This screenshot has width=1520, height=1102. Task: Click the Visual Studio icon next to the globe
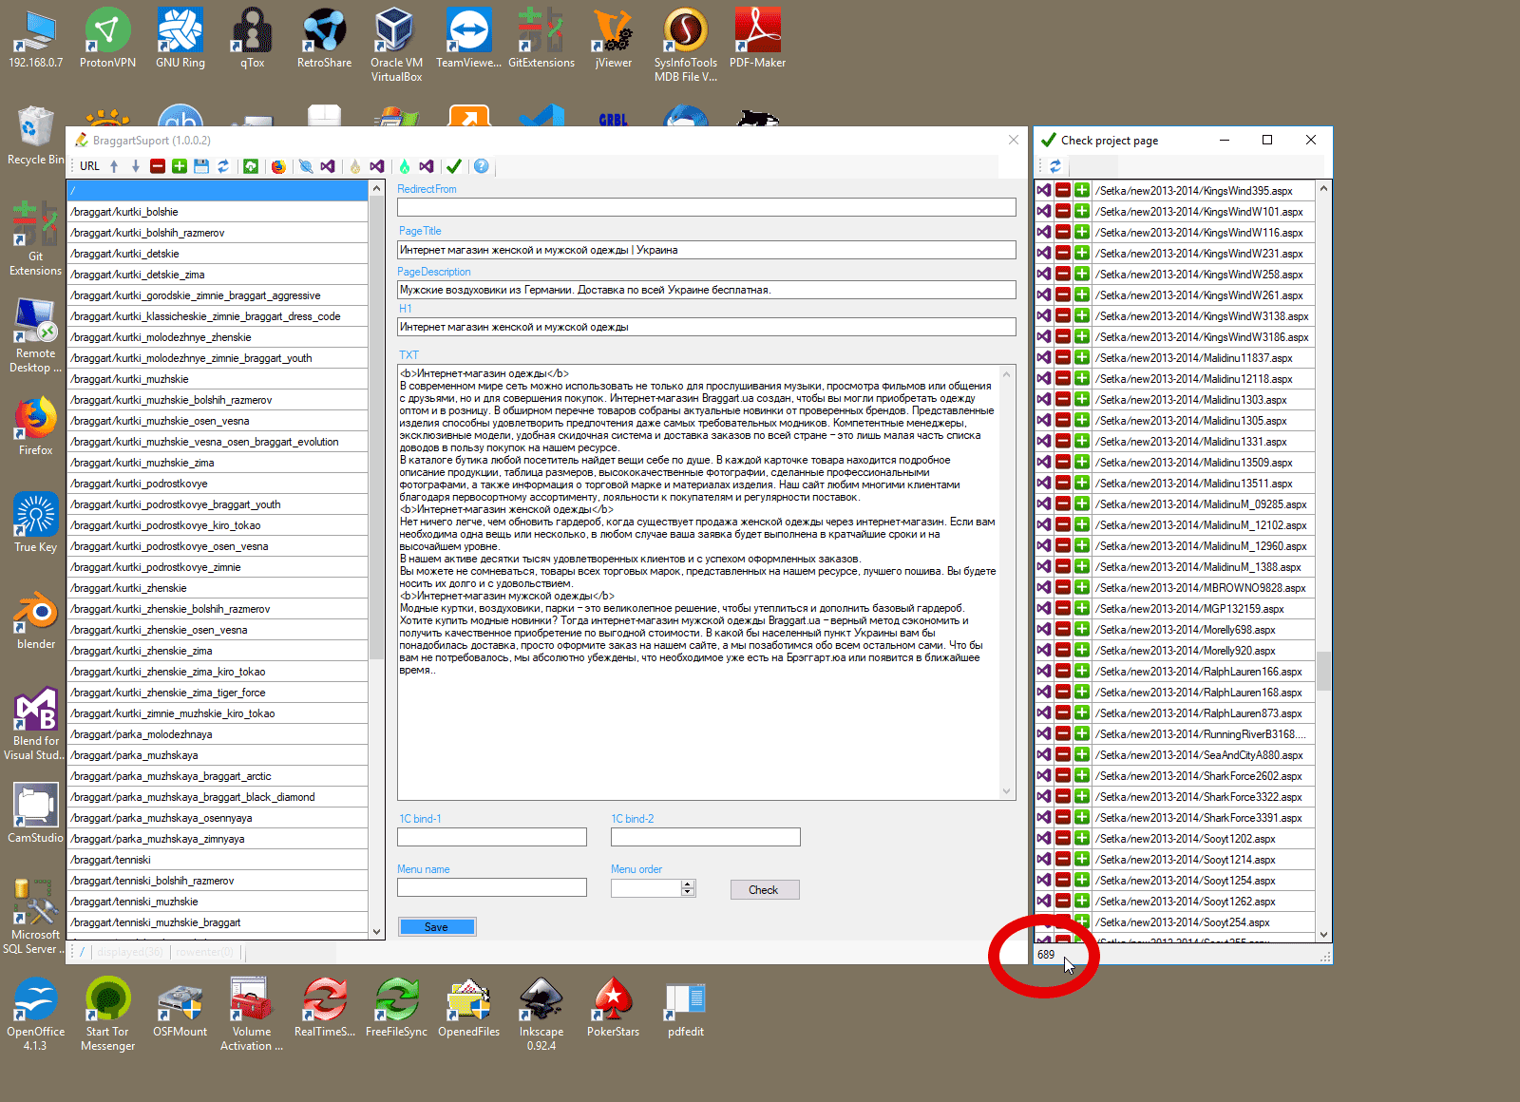pyautogui.click(x=328, y=166)
